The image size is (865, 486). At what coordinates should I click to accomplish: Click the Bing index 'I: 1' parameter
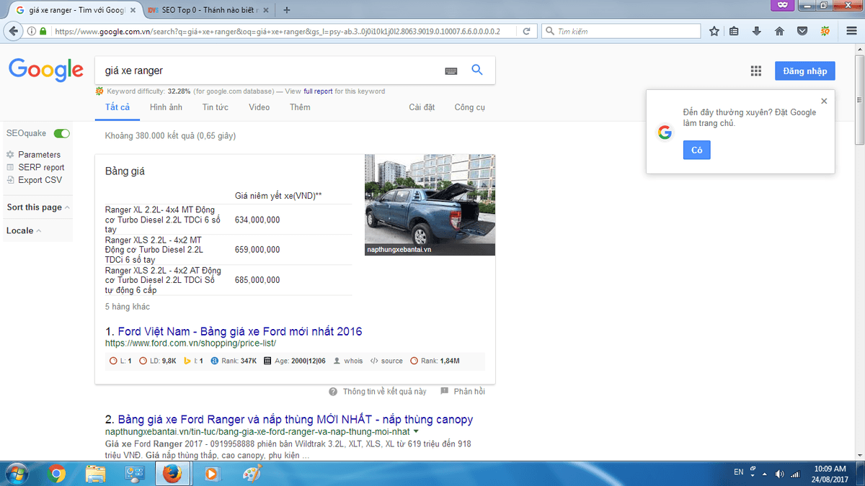[x=193, y=361]
